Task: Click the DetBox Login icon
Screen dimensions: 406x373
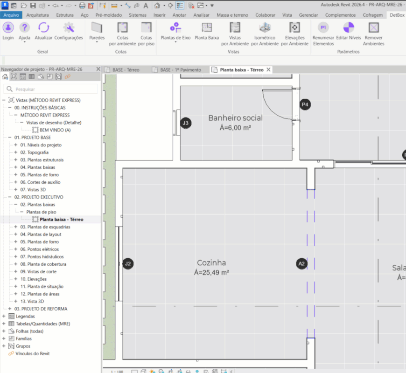Action: (8, 28)
